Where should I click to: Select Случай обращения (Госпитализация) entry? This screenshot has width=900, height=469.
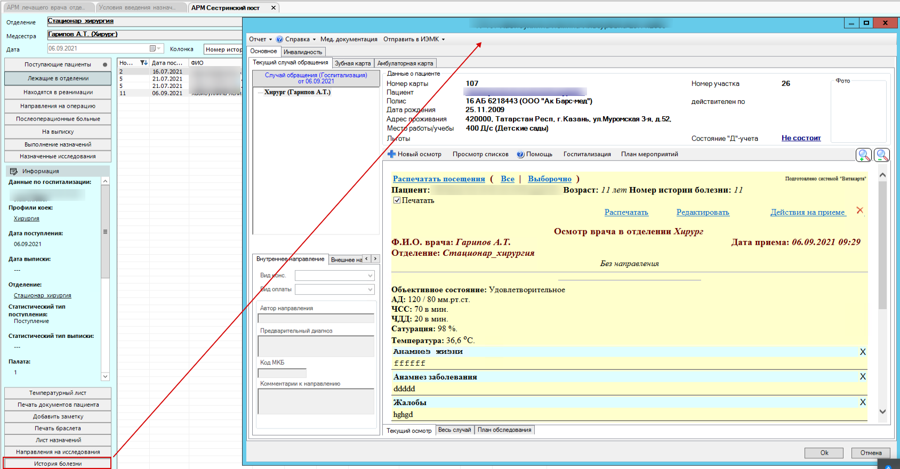(316, 78)
